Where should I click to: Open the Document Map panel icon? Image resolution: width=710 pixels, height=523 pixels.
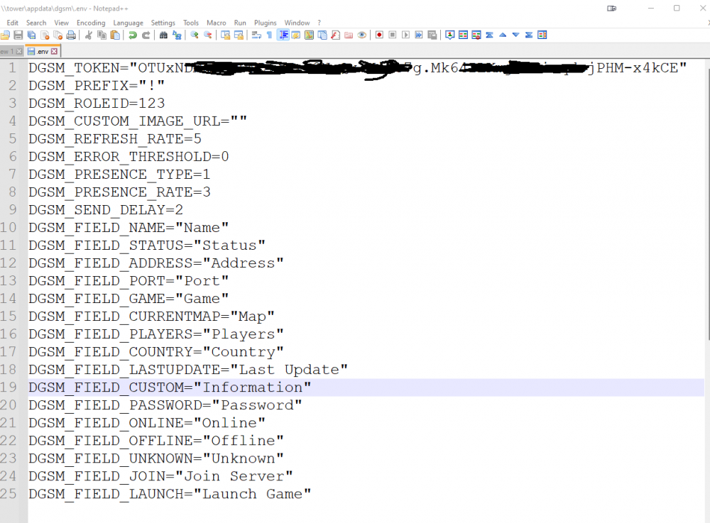(310, 35)
